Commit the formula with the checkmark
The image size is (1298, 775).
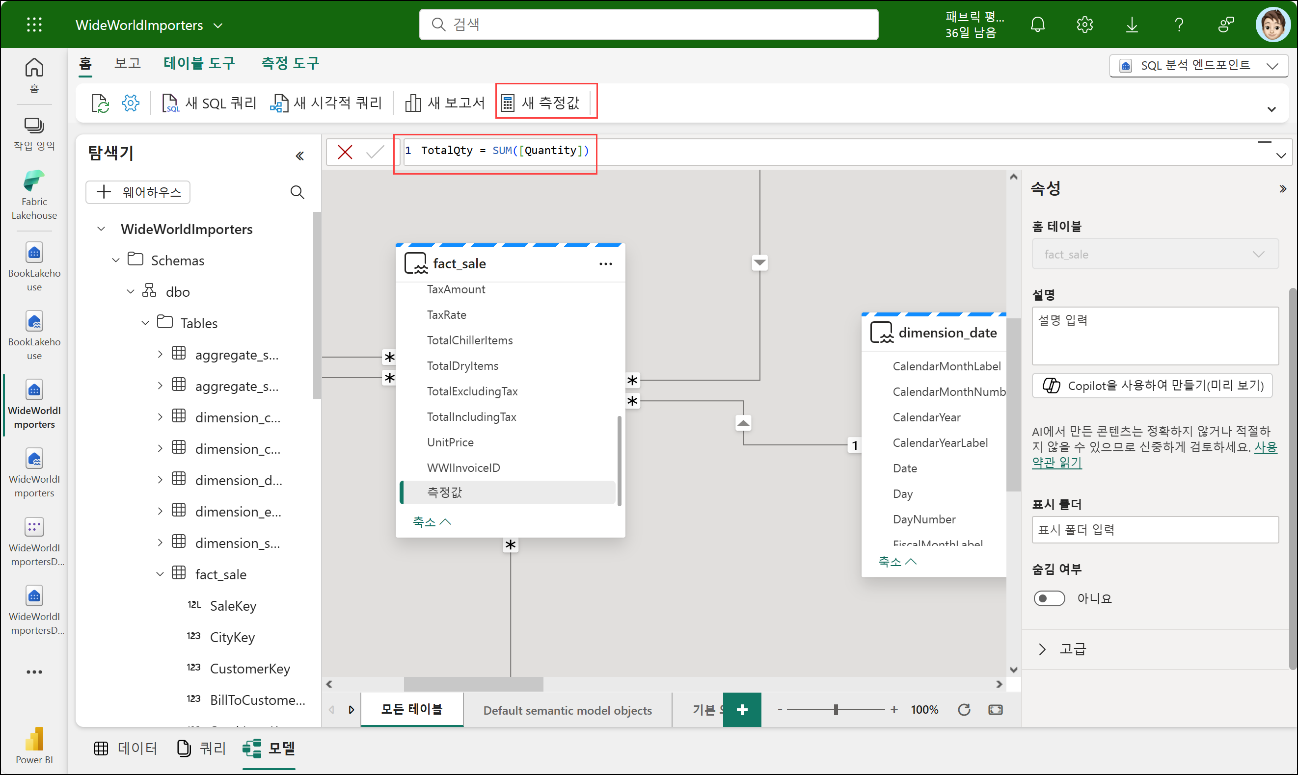tap(375, 152)
